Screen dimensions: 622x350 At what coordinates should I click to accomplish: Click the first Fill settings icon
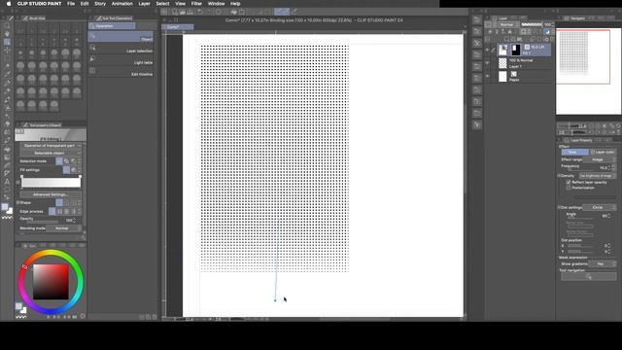[x=66, y=170]
